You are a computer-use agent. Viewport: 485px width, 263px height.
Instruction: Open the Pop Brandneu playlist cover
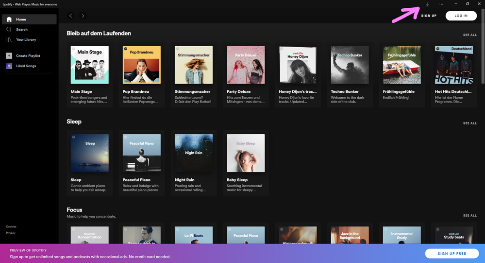(142, 65)
